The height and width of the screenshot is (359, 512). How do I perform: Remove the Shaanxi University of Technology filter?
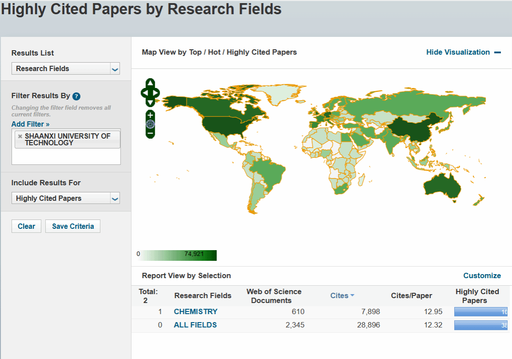(x=20, y=136)
